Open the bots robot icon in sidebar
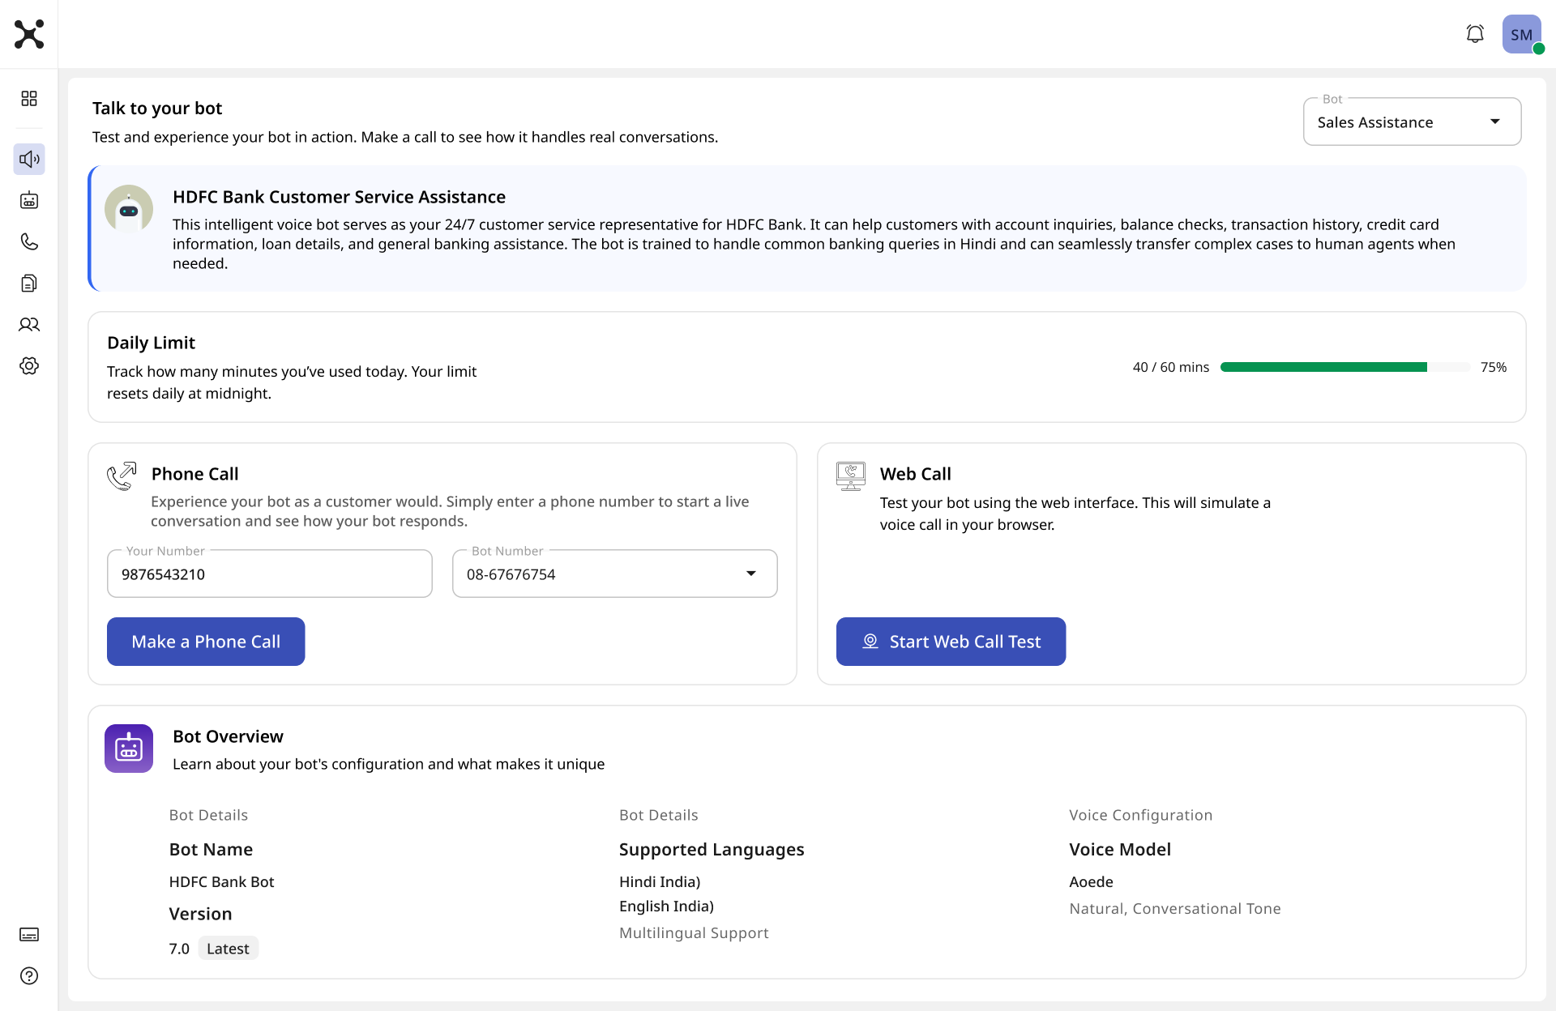The image size is (1556, 1011). pos(29,200)
